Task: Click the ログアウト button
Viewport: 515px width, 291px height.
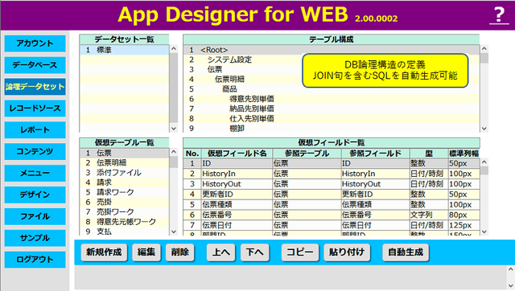Action: pyautogui.click(x=35, y=260)
